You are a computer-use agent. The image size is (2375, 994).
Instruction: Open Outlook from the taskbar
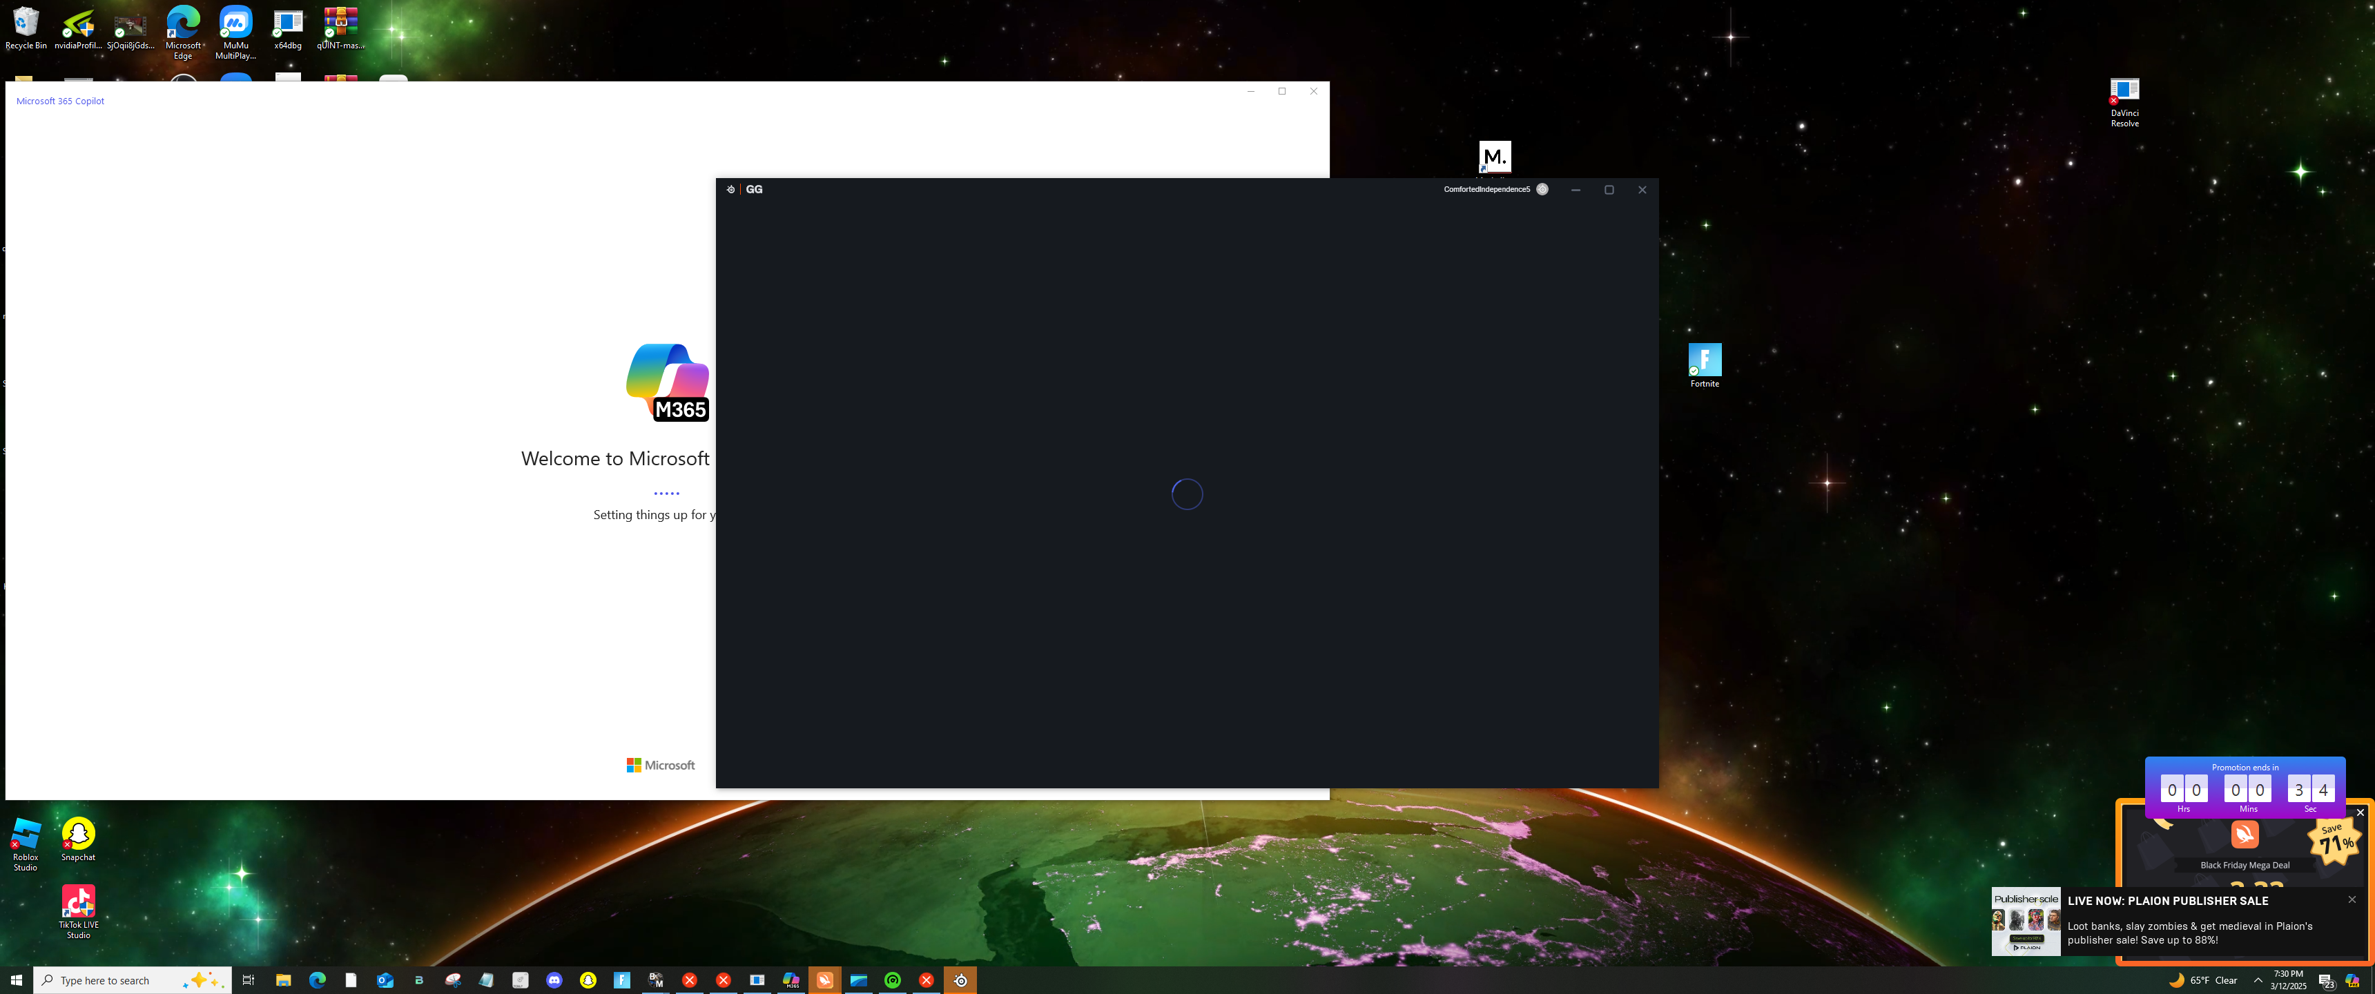pos(385,980)
